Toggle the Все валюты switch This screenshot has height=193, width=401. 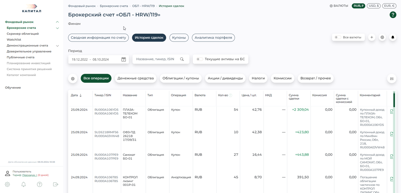pos(338,37)
